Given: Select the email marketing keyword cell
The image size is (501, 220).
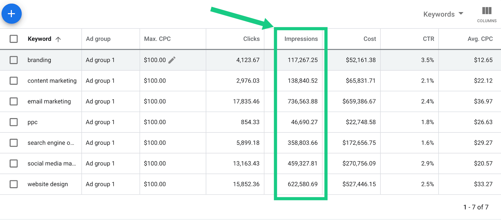Looking at the screenshot, I should [x=49, y=101].
